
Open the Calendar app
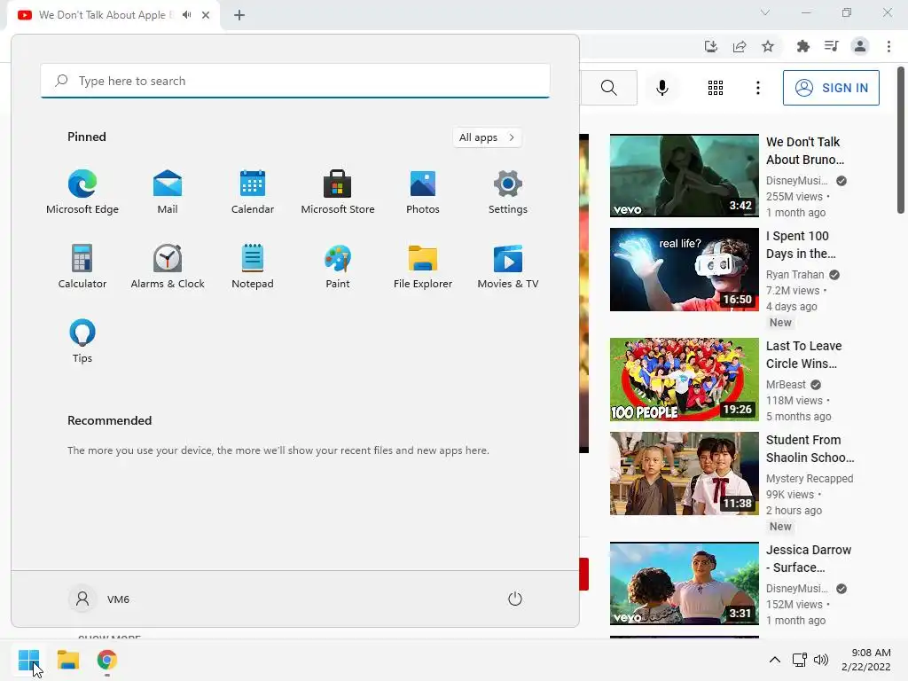pyautogui.click(x=253, y=192)
